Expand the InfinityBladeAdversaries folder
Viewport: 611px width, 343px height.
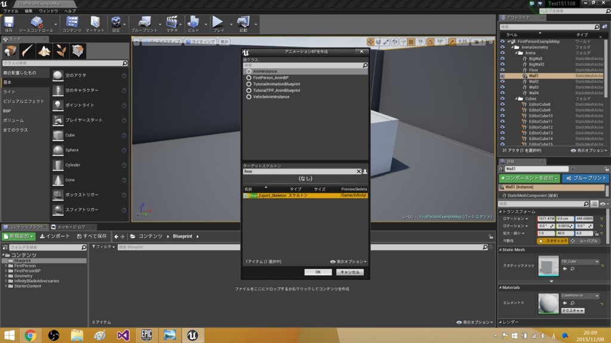6,281
